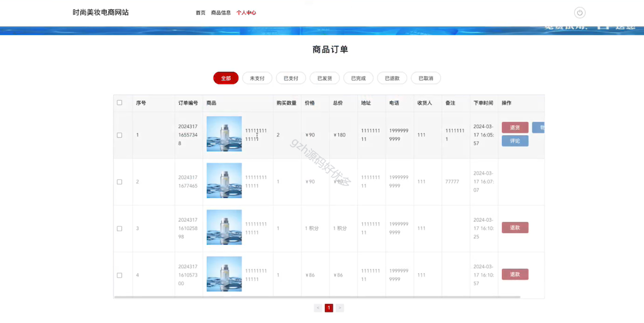Click the 电话 column header
Viewport: 644px width, 323px height.
coord(394,103)
